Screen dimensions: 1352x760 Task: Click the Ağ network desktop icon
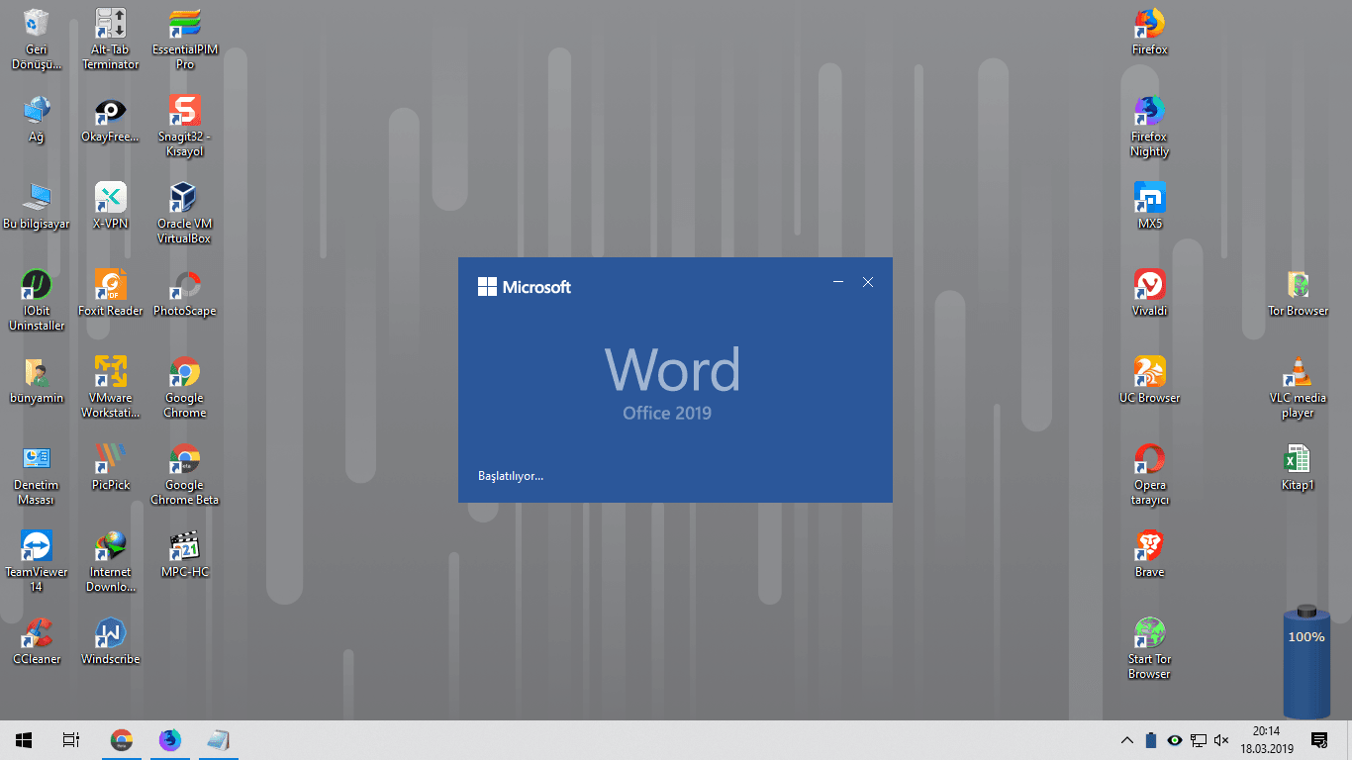(36, 120)
